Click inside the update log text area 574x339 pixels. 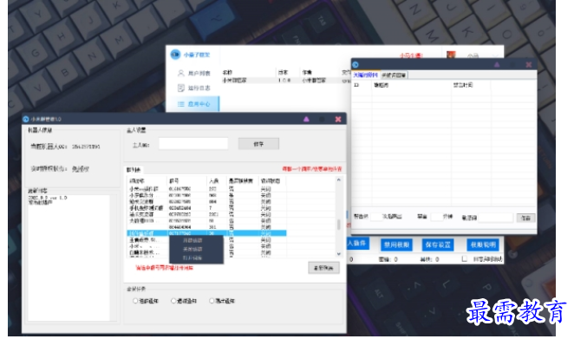point(68,258)
